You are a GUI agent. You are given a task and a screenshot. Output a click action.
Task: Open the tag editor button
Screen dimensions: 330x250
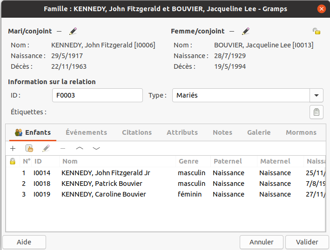click(x=317, y=112)
